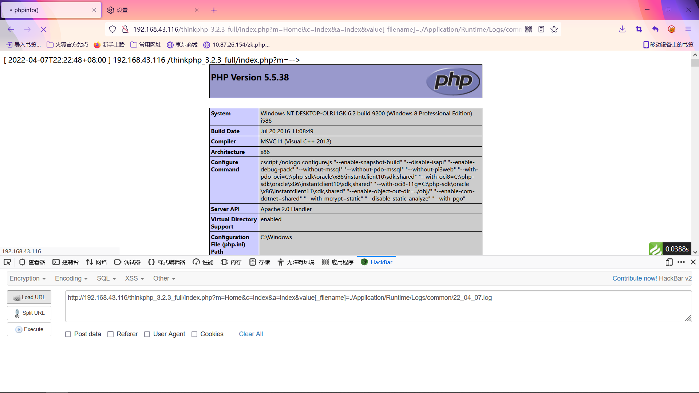The height and width of the screenshot is (393, 699).
Task: Click the back navigation arrow
Action: 11,29
